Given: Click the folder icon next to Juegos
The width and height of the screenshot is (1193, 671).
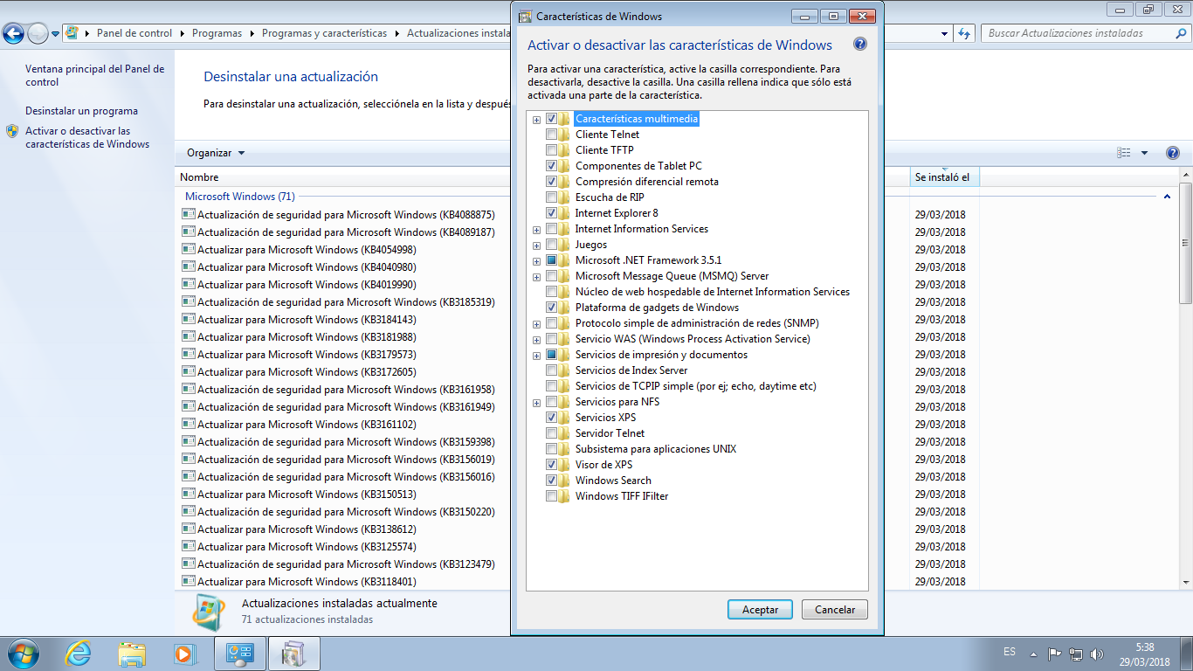Looking at the screenshot, I should pyautogui.click(x=565, y=245).
